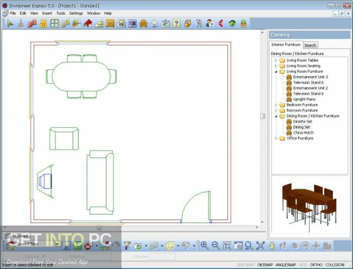Click drawing area vertical scrollbar up arrow
The image size is (353, 269).
point(262,33)
